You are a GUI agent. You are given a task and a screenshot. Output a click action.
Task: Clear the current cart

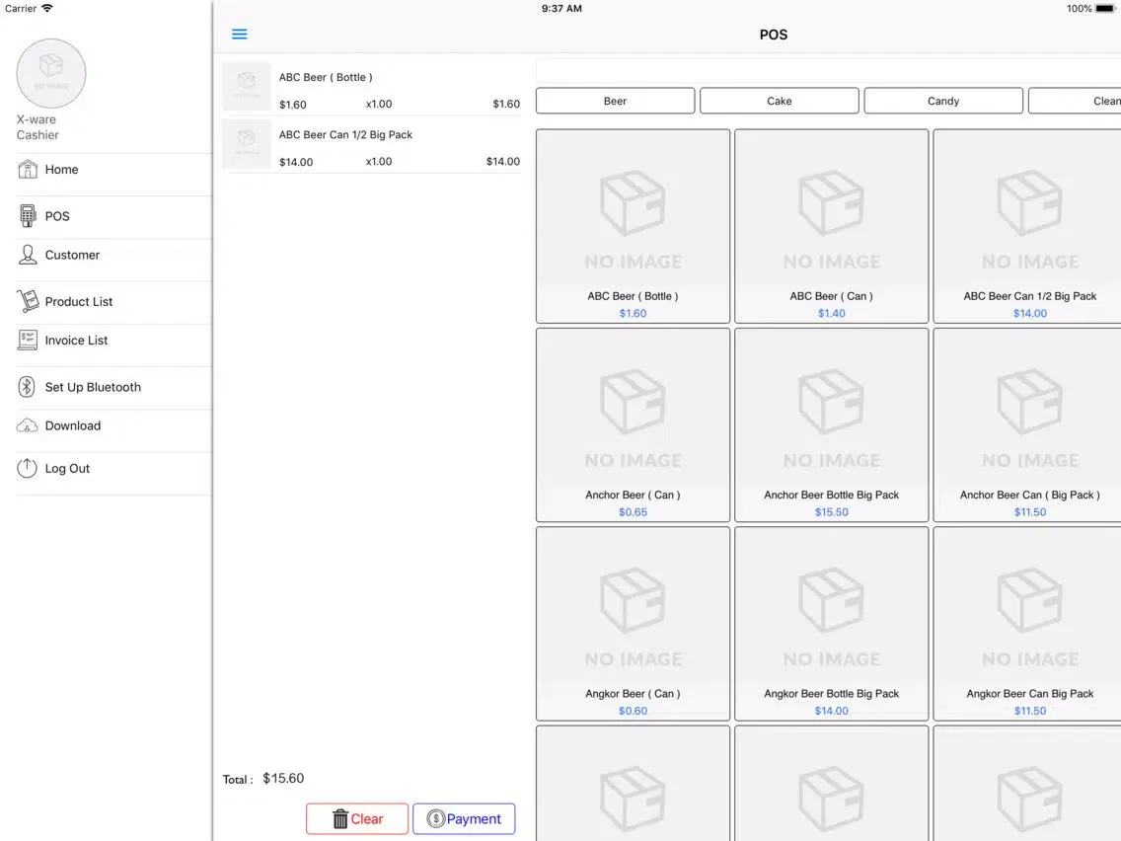357,819
